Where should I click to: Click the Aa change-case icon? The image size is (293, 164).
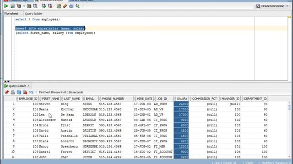[77, 6]
